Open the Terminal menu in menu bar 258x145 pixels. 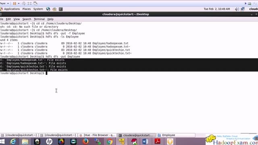(39, 19)
